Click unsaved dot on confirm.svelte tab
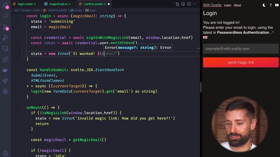The image size is (280, 157). 109,4
